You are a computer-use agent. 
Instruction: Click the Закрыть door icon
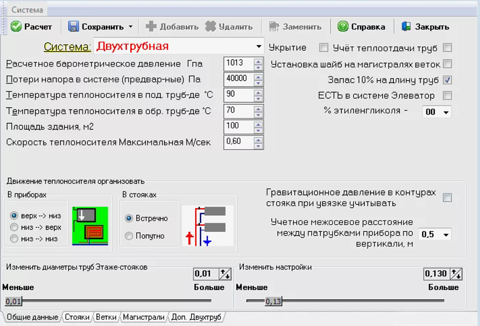point(406,27)
